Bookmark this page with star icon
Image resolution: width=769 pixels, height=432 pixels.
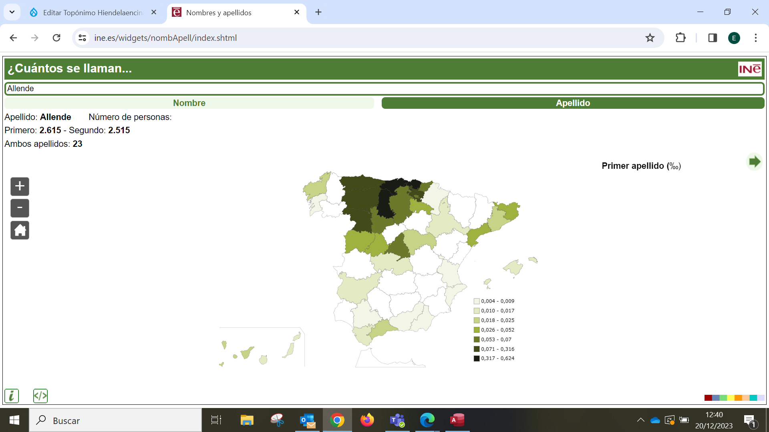point(650,38)
